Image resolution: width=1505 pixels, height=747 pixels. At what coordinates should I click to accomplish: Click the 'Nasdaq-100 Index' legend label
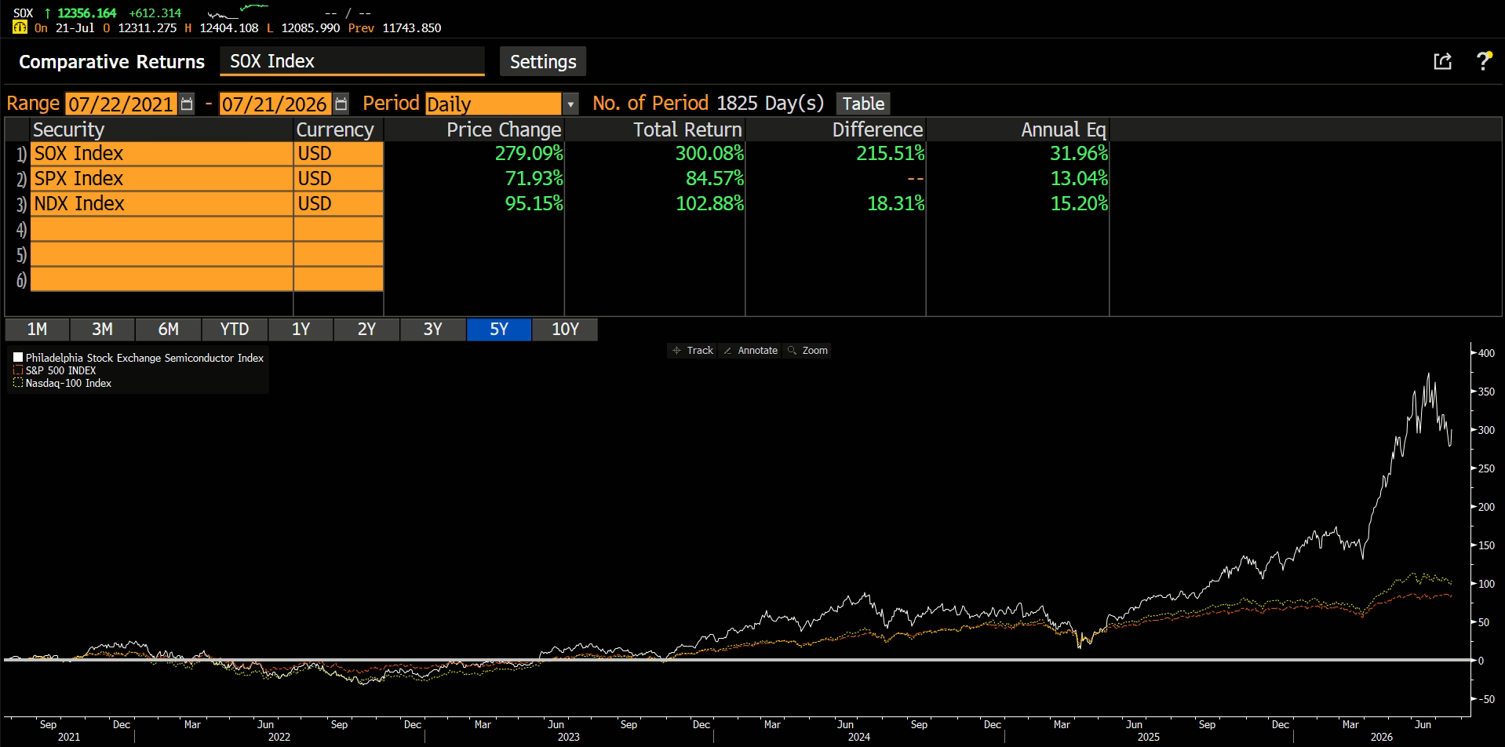(x=68, y=383)
